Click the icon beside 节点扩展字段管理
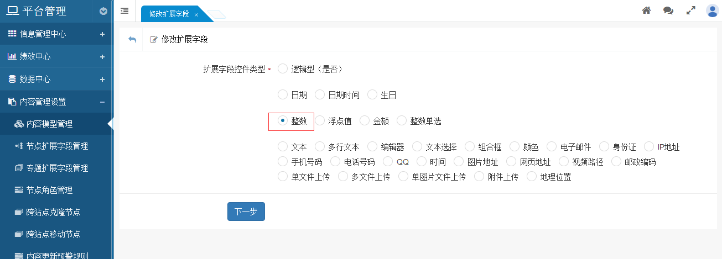The width and height of the screenshot is (722, 259). (19, 146)
